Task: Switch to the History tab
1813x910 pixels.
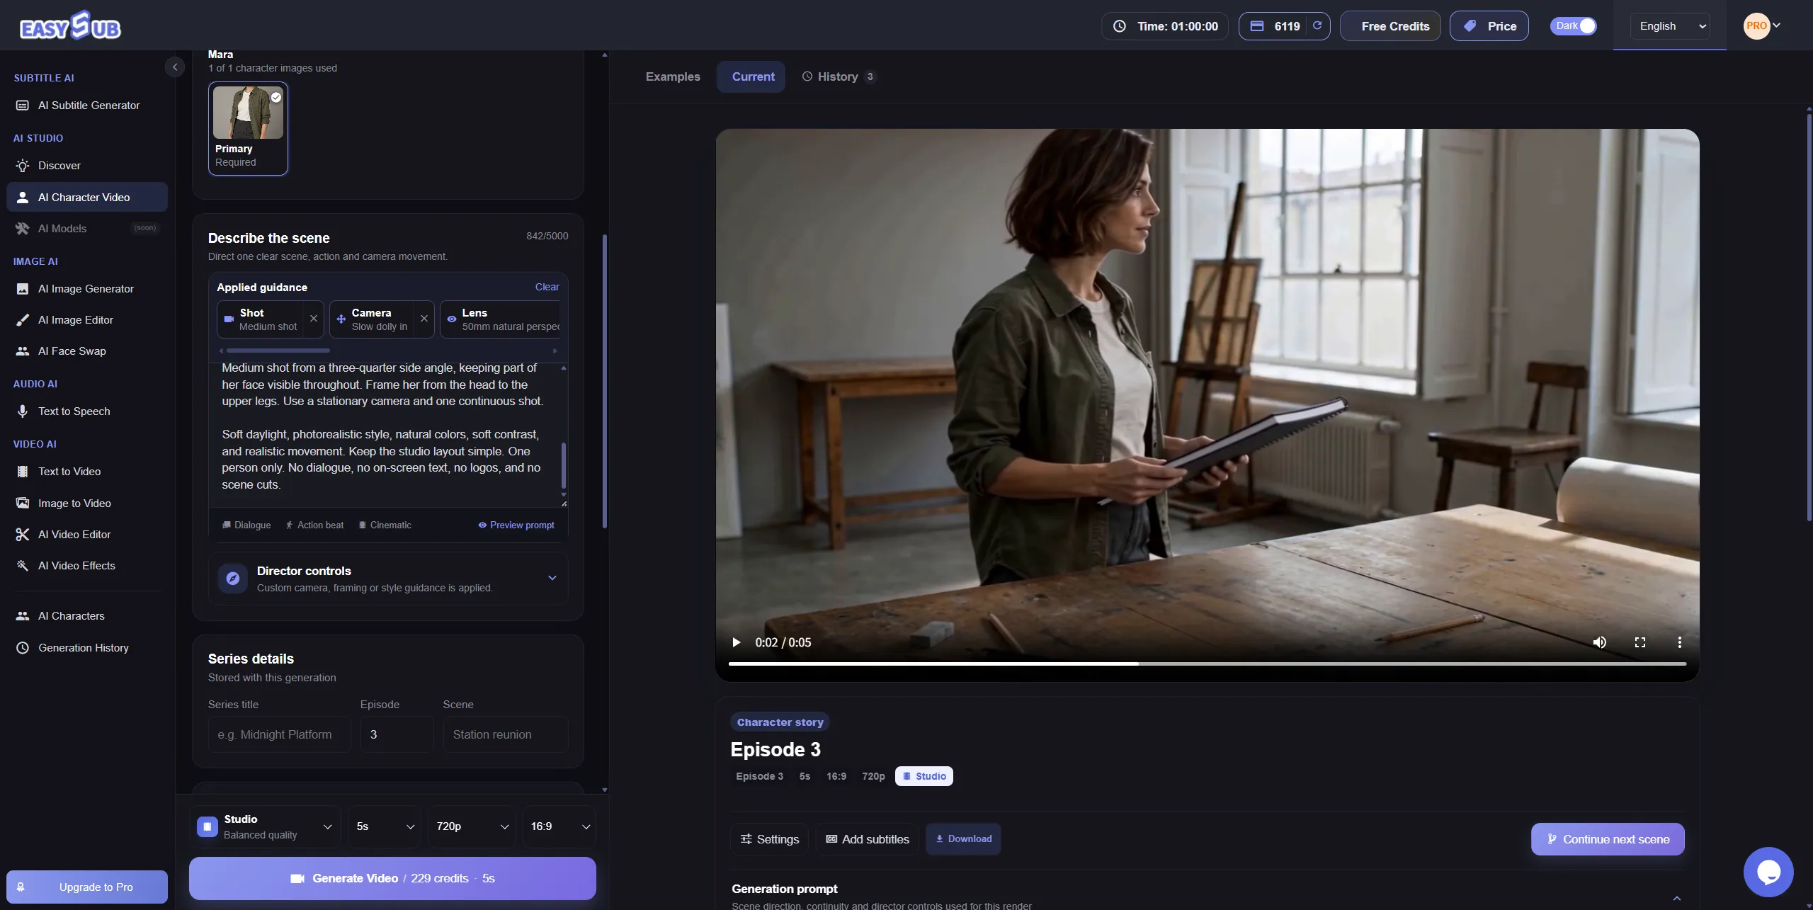Action: tap(839, 76)
